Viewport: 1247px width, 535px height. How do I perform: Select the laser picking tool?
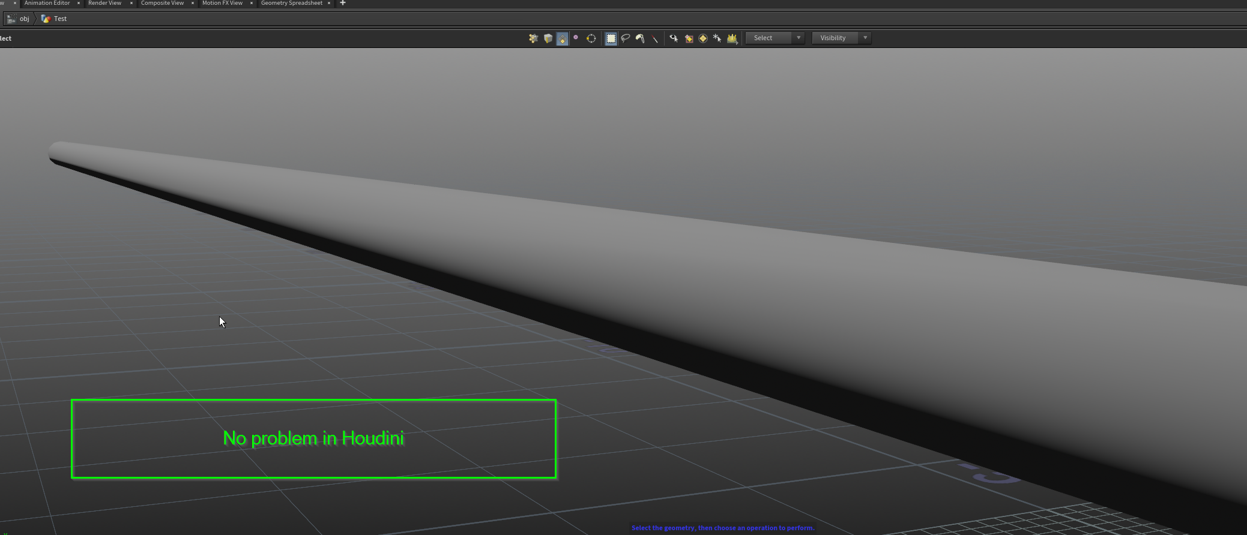coord(655,38)
